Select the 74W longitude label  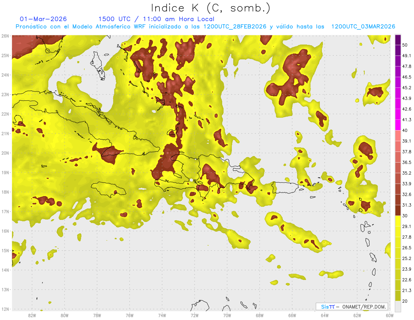[x=162, y=315]
